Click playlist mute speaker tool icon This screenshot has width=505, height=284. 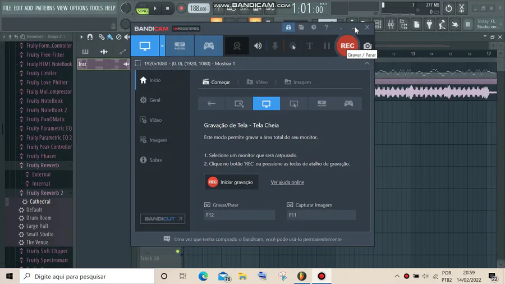127,37
